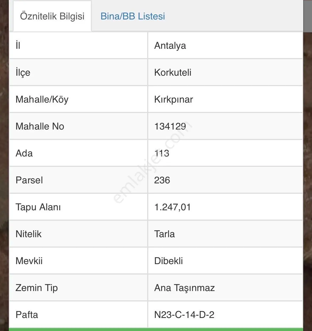Select the Korkuteli district value

pos(173,72)
